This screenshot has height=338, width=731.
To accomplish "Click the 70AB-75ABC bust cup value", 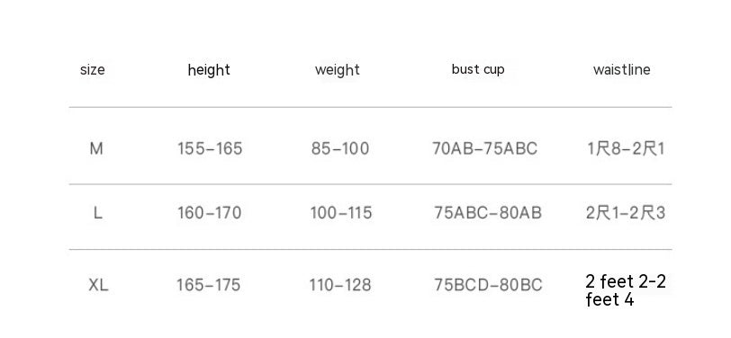I will pyautogui.click(x=485, y=148).
